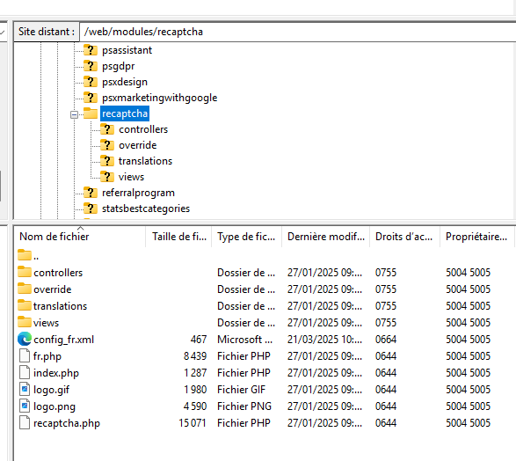Select psxmarketingwithgoogle in remote tree

click(x=160, y=98)
